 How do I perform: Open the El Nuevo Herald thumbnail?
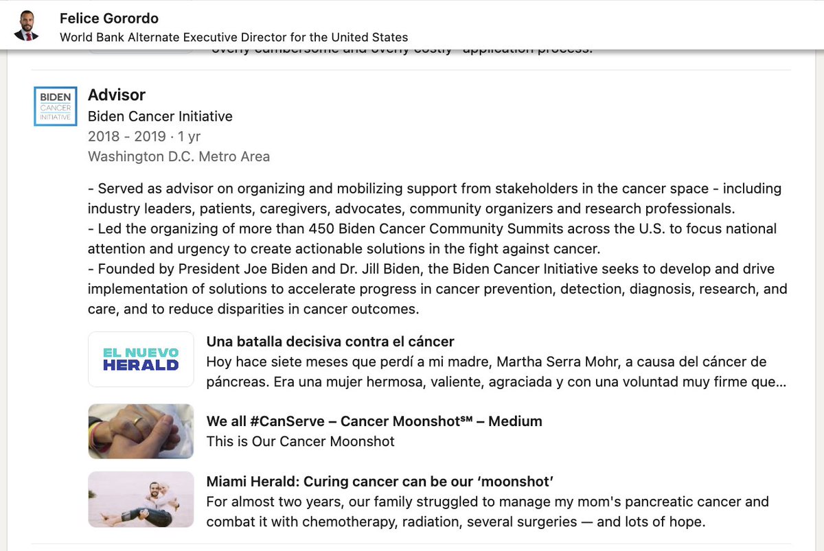141,360
